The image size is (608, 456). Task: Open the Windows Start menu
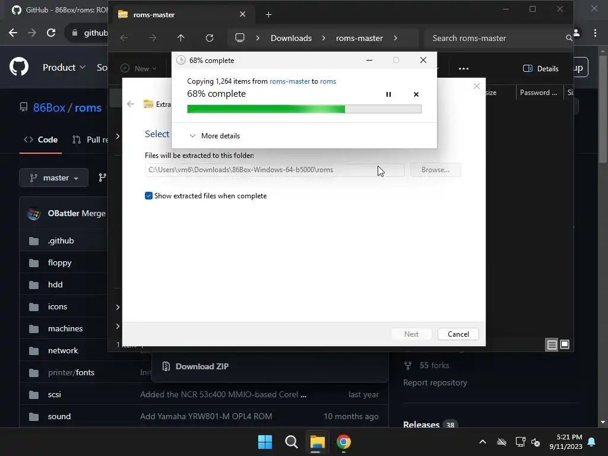[265, 442]
